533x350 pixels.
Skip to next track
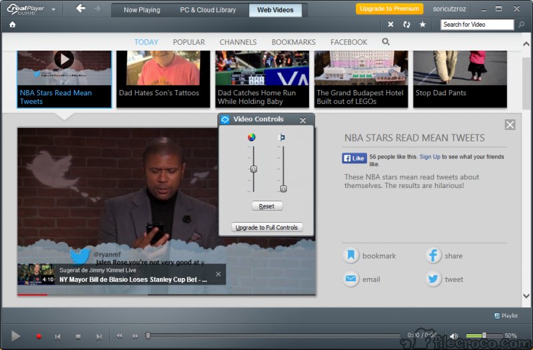coord(99,337)
